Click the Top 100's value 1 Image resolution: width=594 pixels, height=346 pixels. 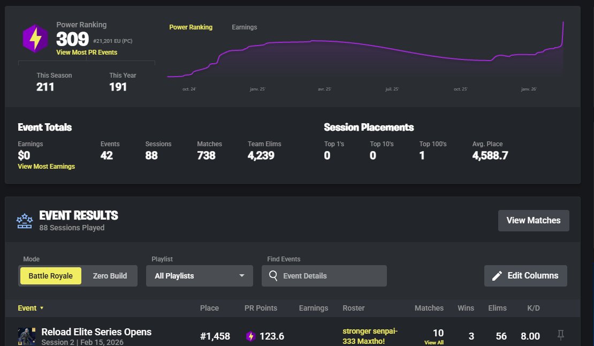422,155
